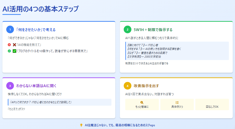Click the blue step 1 number circle
Viewport: 235px width, 129px height.
tap(10, 30)
